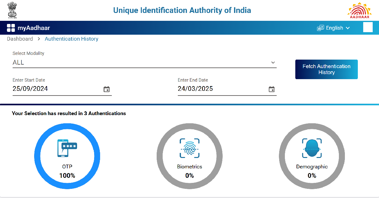Click the Aadhaar logo

coord(360,11)
